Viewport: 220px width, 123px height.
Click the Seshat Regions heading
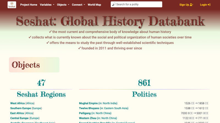[x=41, y=94]
